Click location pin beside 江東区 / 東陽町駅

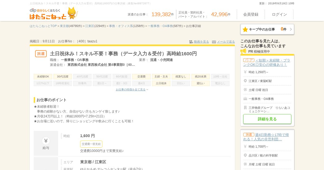pos(245,81)
